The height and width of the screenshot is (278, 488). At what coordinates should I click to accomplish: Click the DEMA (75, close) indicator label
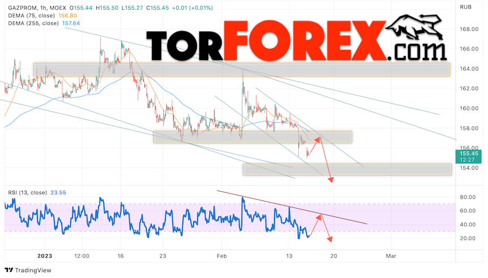pyautogui.click(x=32, y=15)
